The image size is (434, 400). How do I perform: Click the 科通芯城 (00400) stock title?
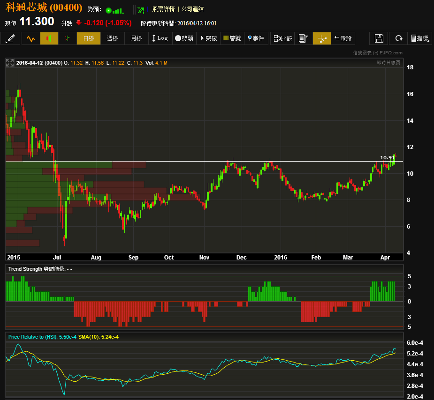click(44, 7)
